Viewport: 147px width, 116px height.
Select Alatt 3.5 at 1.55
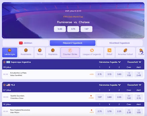tap(139, 111)
